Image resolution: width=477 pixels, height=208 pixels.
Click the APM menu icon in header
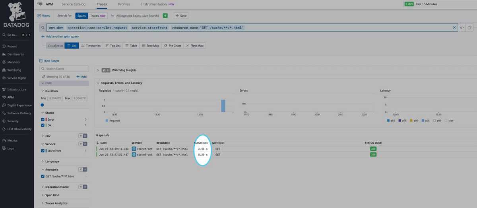[x=40, y=4]
